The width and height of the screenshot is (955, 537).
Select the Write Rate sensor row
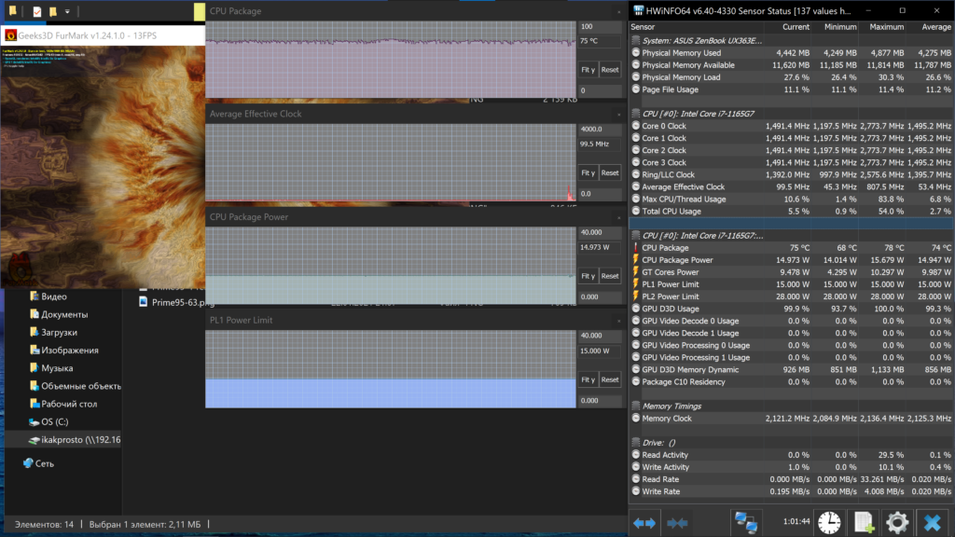click(791, 491)
